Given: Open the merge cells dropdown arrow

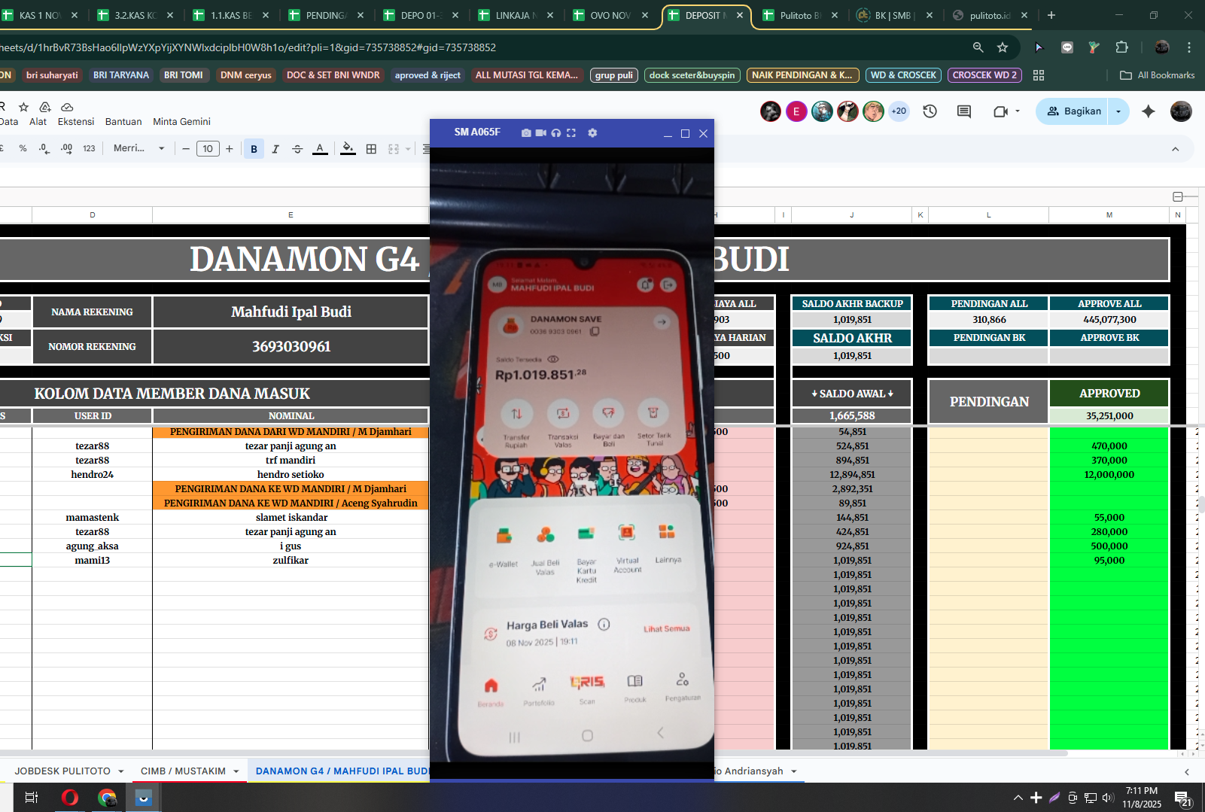Looking at the screenshot, I should point(408,149).
